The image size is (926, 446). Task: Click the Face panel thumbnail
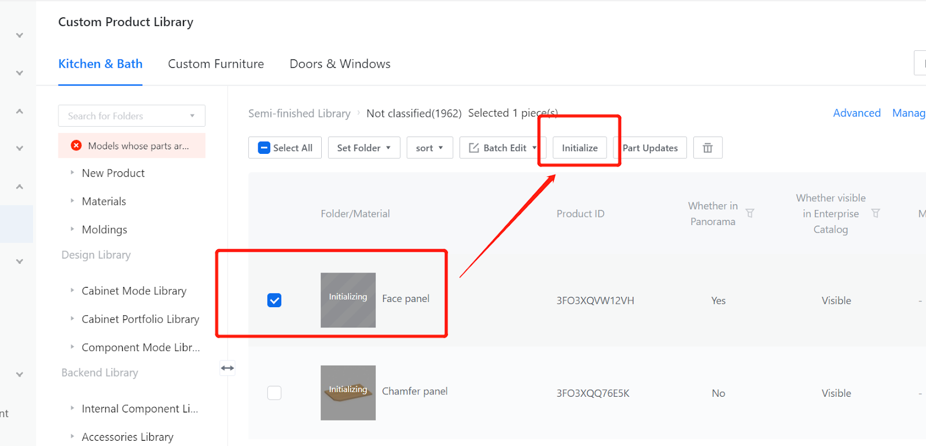click(x=348, y=300)
